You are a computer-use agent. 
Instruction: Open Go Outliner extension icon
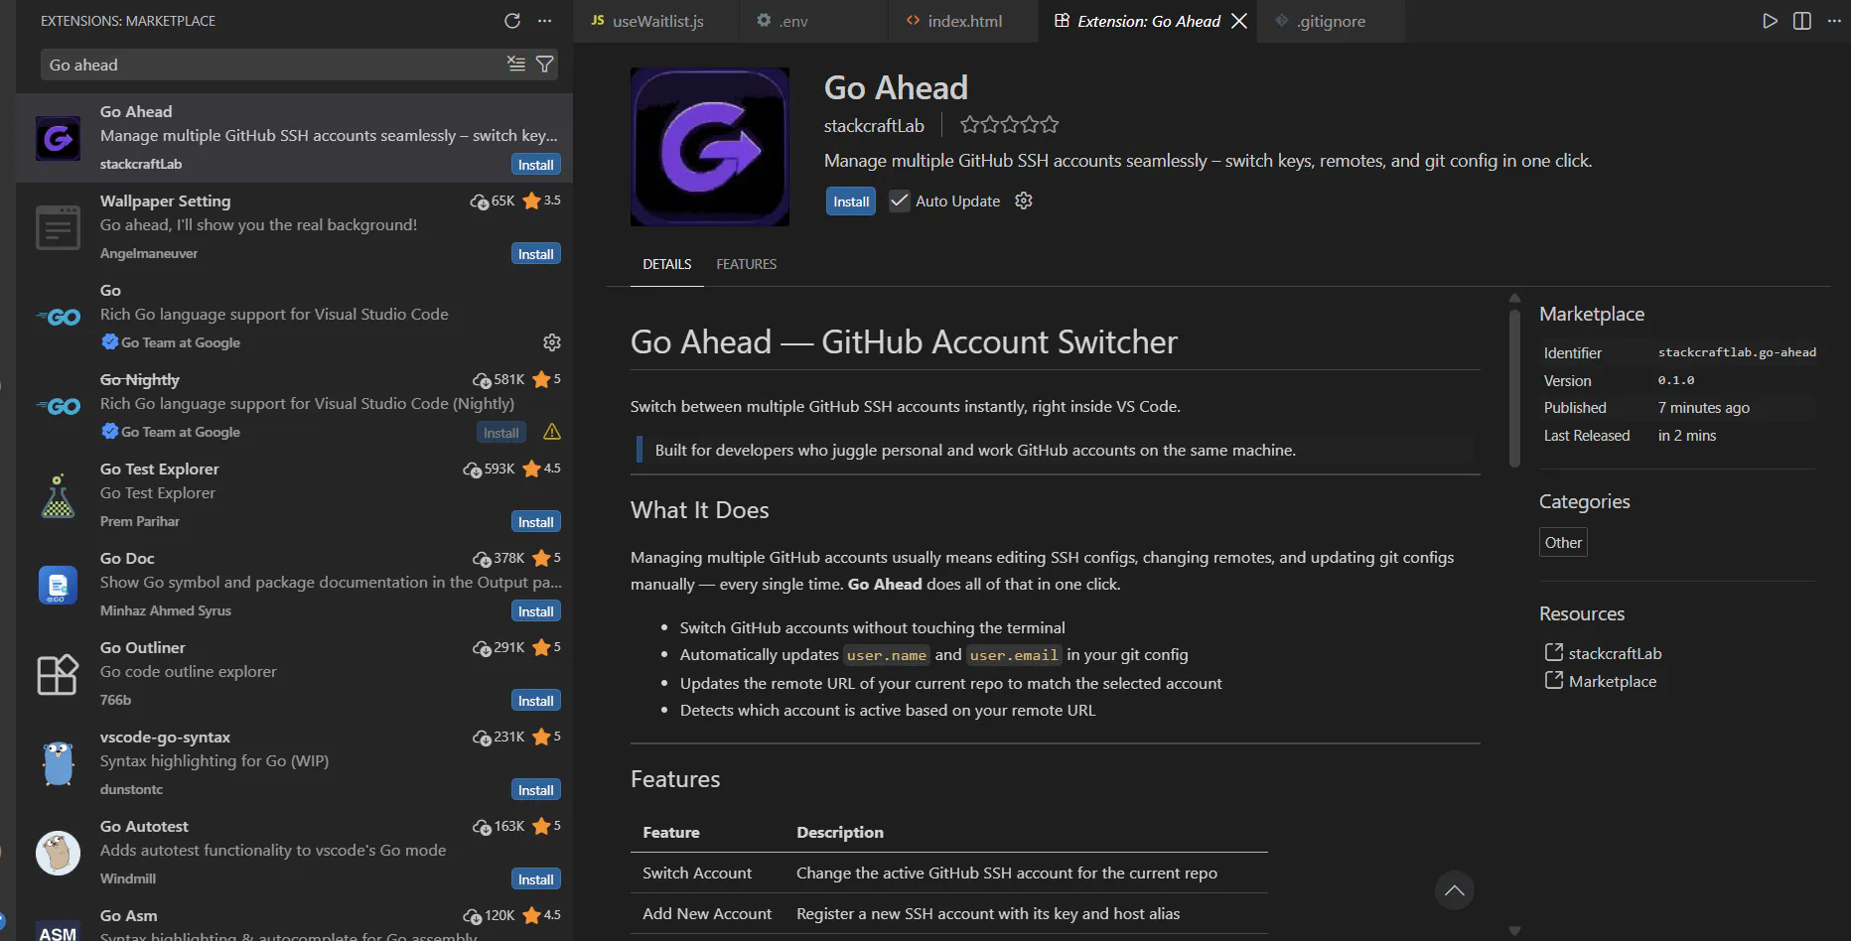58,674
